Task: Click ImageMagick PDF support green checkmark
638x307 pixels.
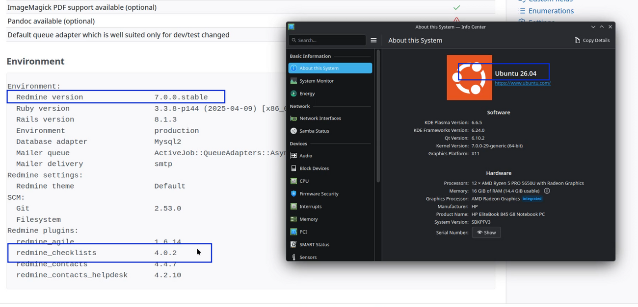Action: [456, 7]
